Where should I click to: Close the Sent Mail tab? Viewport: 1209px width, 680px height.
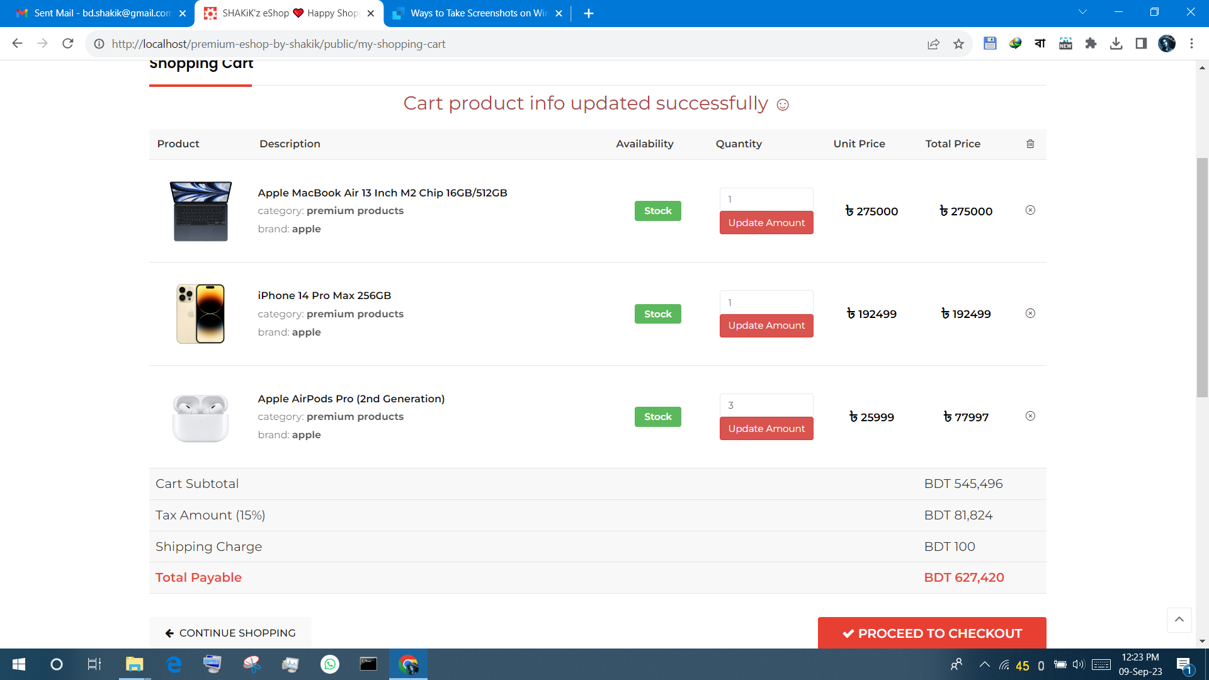click(x=183, y=13)
